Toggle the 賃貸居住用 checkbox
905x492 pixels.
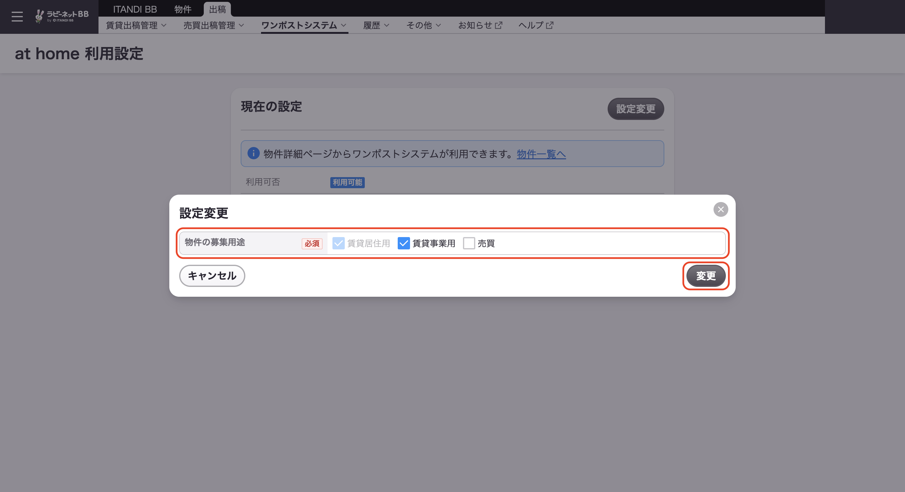(338, 243)
